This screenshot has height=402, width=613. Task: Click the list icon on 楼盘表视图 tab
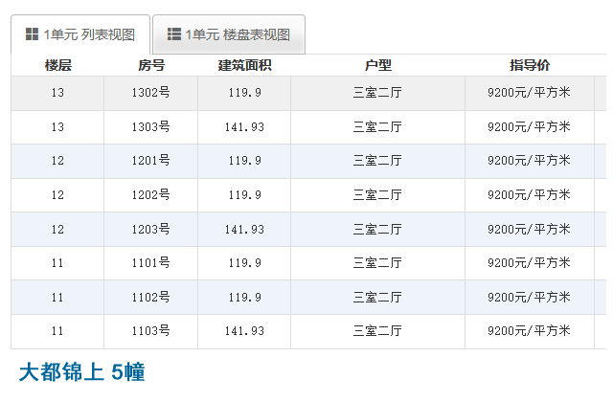point(173,34)
